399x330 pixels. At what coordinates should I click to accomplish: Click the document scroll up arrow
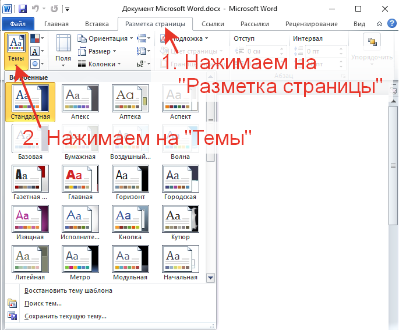(393, 101)
